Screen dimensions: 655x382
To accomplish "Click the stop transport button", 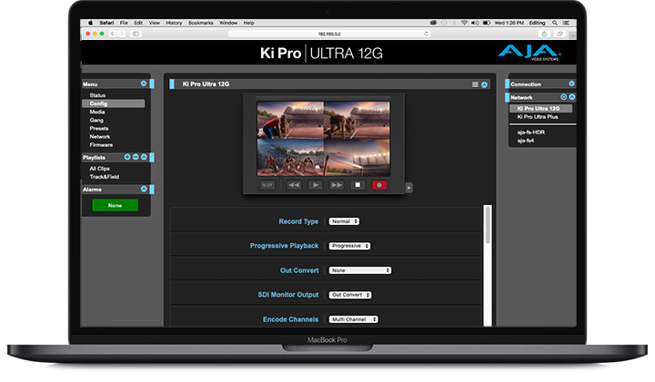I will coord(358,184).
